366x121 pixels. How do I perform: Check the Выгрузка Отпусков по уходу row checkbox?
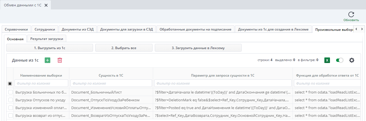point(10,100)
